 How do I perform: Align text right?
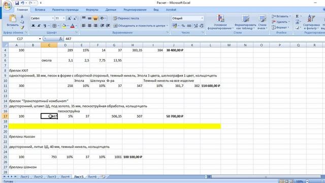pyautogui.click(x=95, y=26)
